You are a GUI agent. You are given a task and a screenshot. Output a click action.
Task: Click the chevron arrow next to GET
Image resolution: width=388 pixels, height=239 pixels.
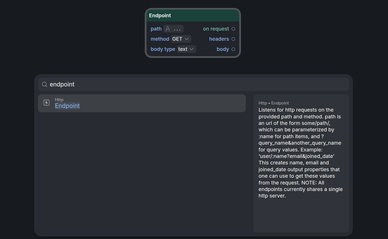187,39
